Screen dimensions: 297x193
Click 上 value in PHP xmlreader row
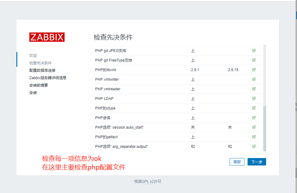click(x=193, y=89)
